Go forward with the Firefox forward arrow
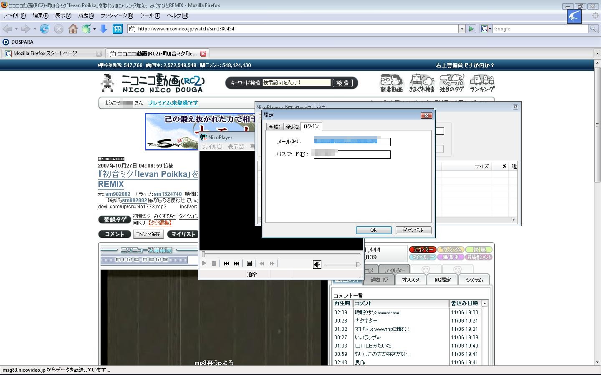601x375 pixels. point(26,29)
